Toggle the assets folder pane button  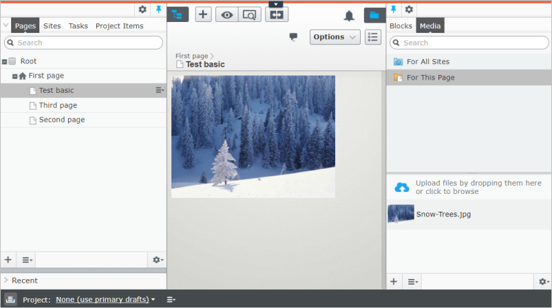coord(374,14)
